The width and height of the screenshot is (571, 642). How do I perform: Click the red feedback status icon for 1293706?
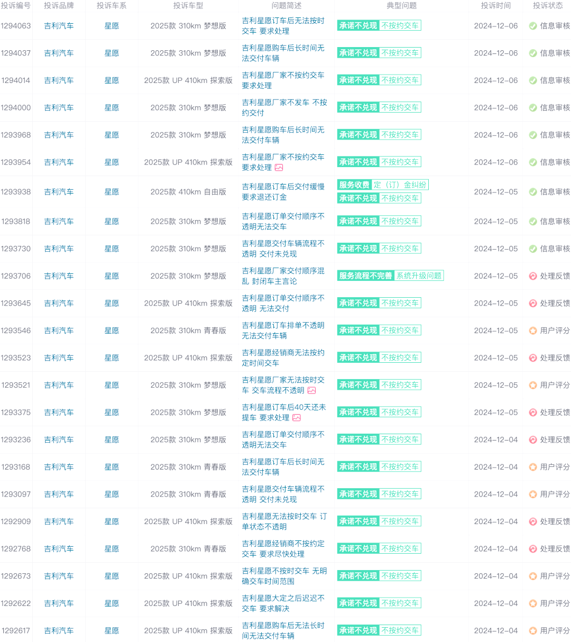click(533, 276)
